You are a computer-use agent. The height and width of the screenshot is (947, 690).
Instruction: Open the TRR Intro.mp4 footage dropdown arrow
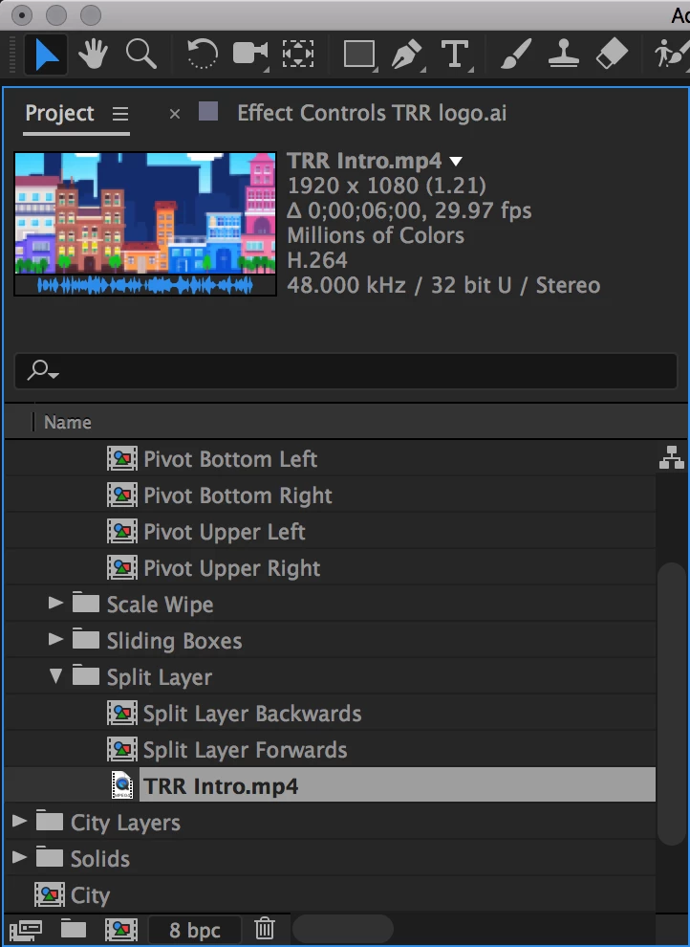(x=457, y=162)
